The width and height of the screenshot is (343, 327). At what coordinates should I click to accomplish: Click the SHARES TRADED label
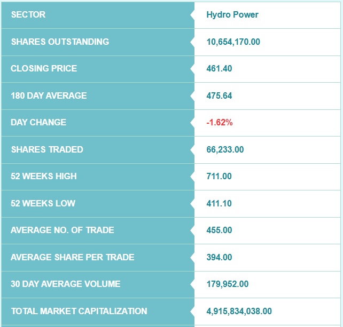tap(47, 149)
